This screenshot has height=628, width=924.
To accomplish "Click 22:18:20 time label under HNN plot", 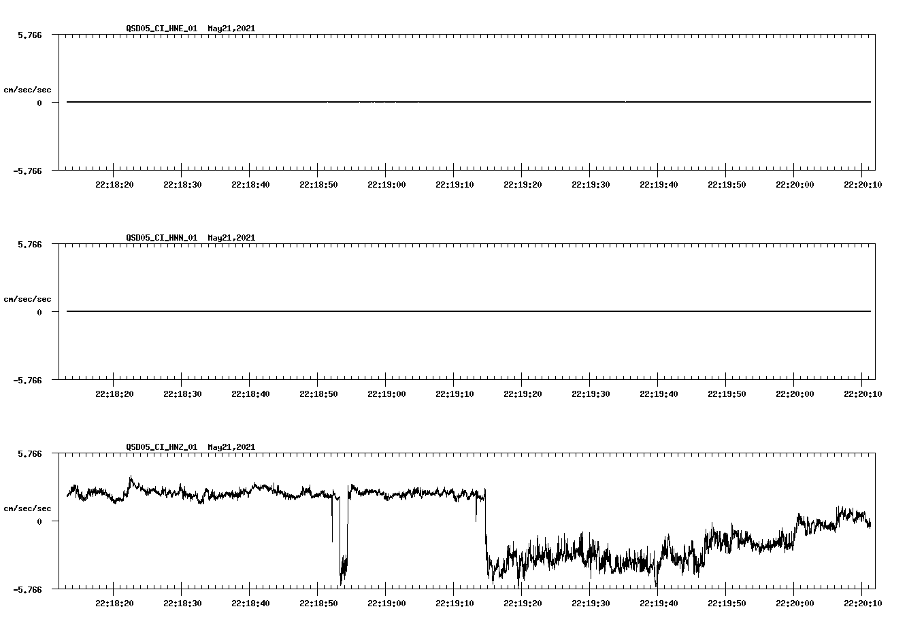I will [x=114, y=394].
